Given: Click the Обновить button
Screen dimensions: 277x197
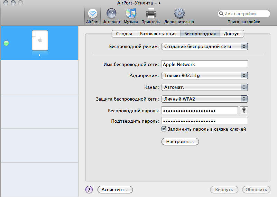Looking at the screenshot, I should click(256, 190).
